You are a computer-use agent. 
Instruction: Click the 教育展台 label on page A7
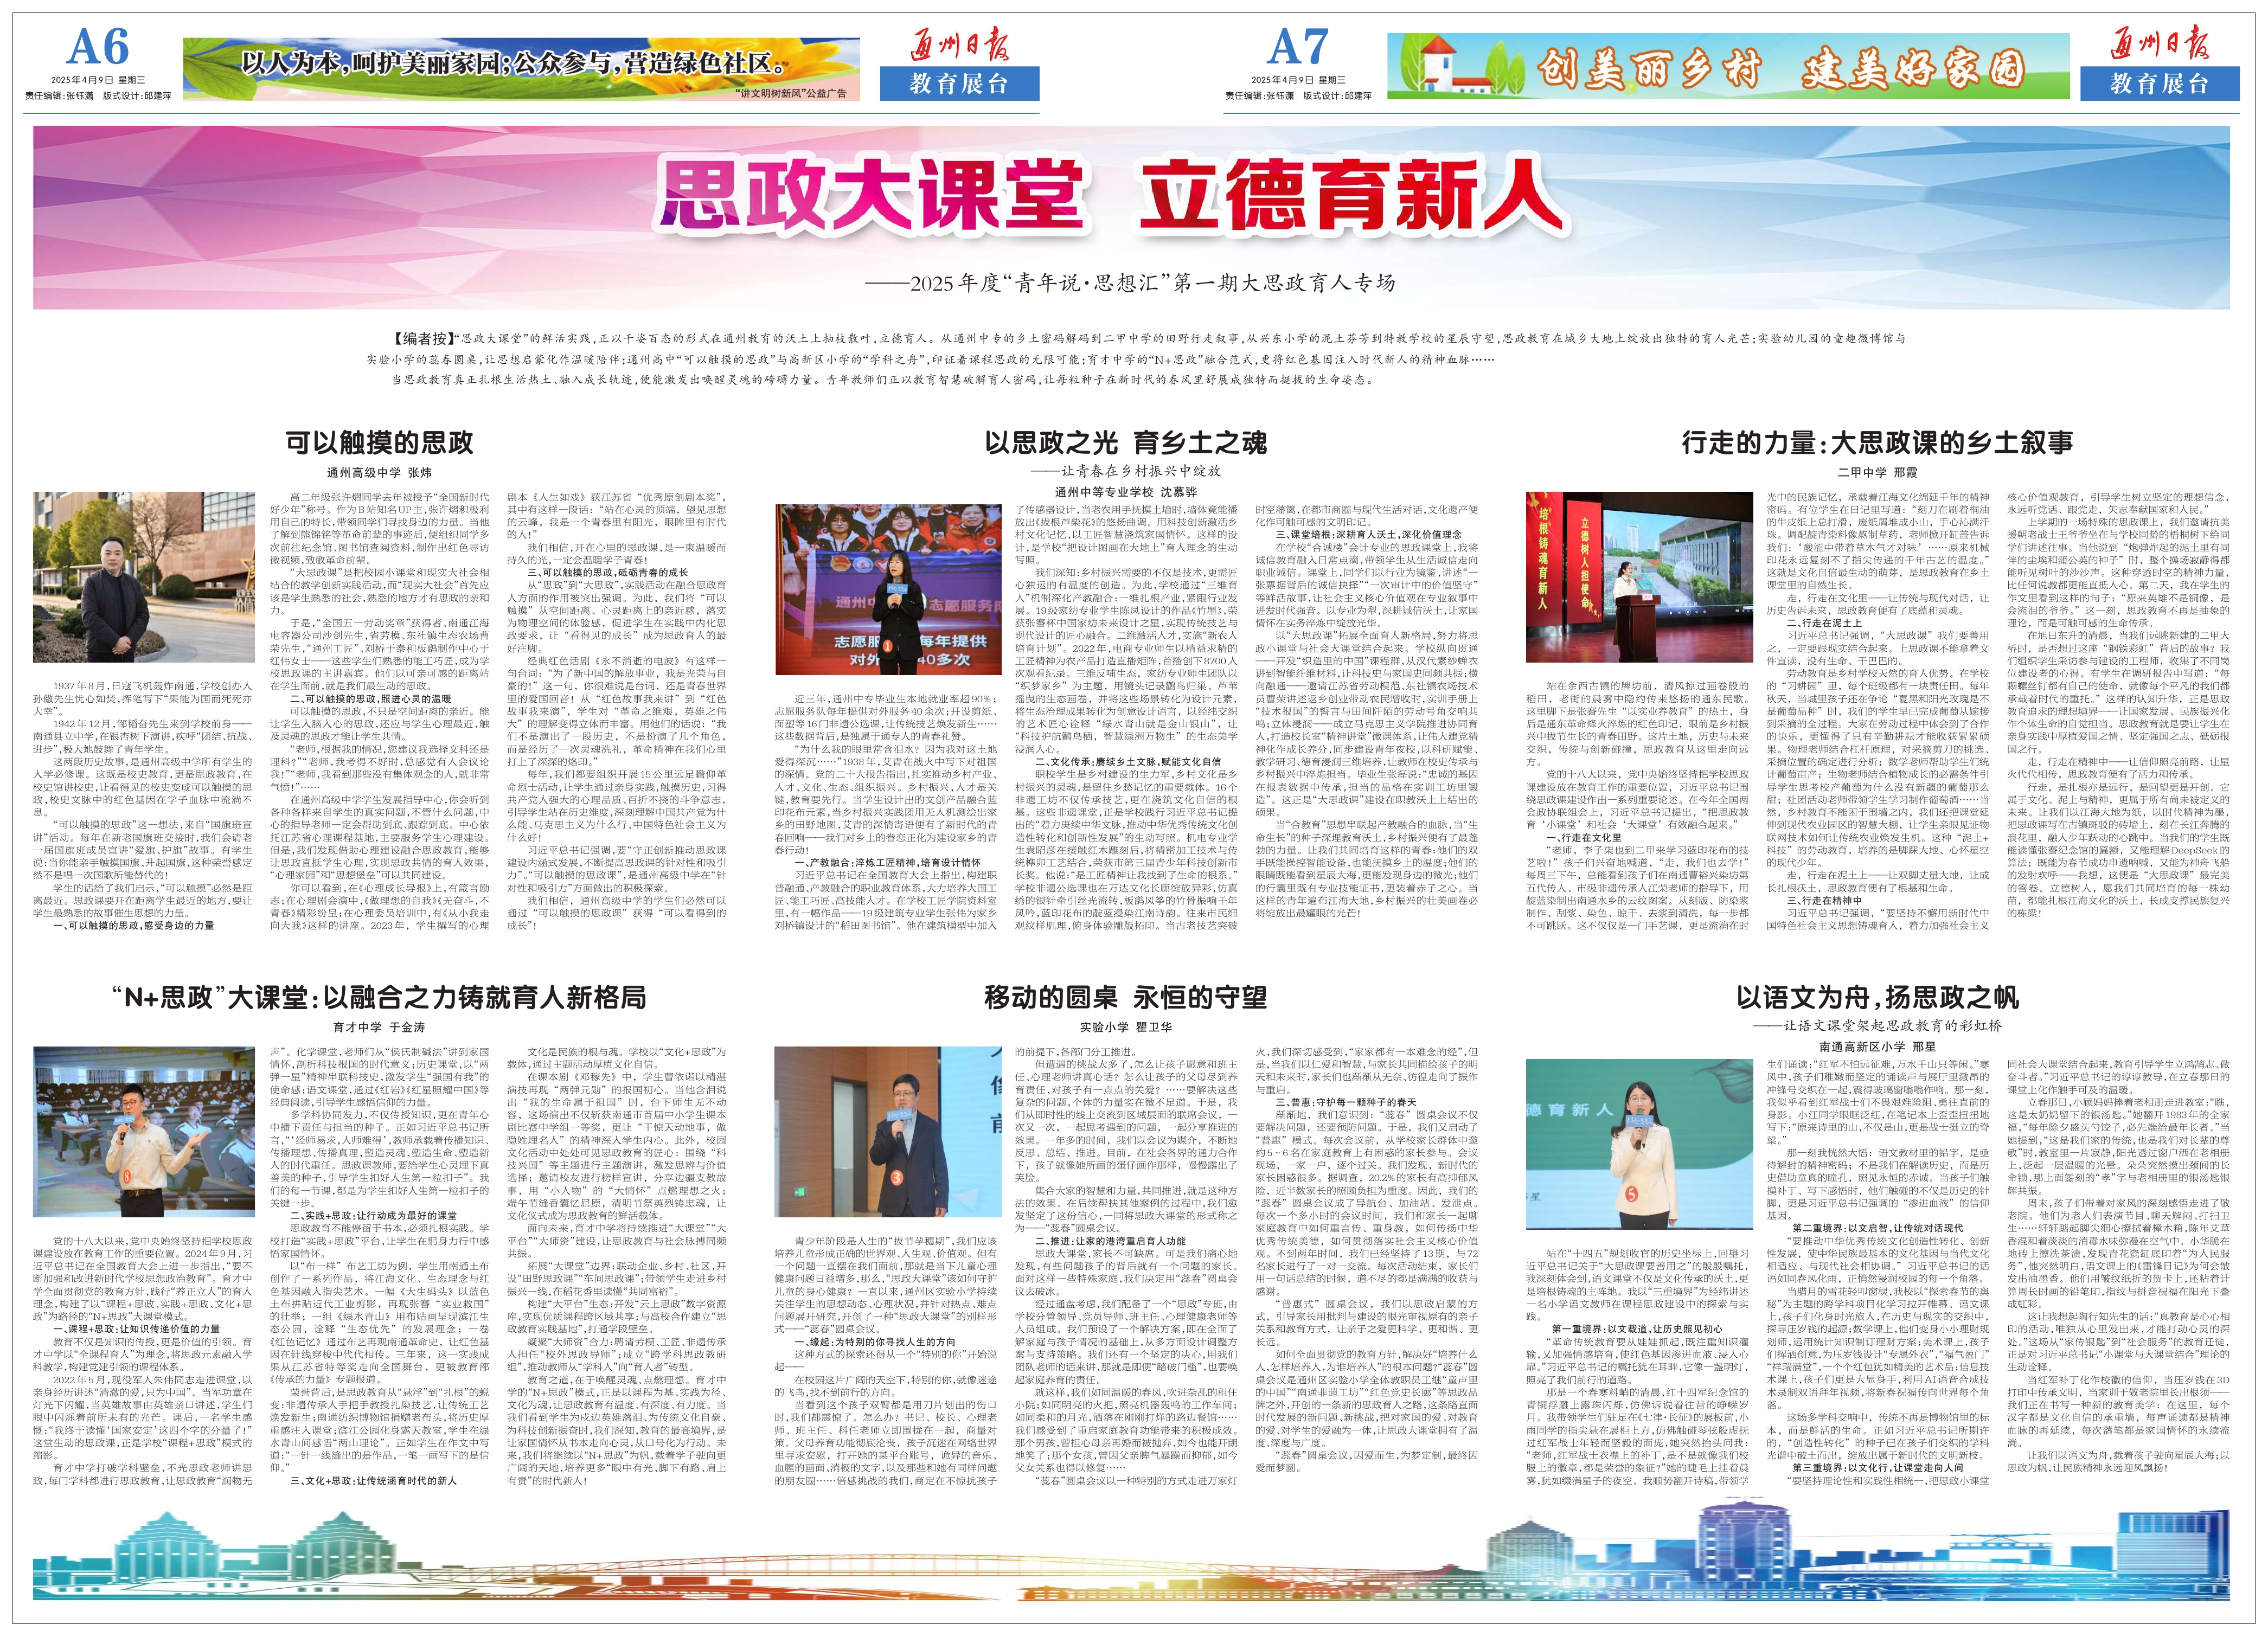pos(2159,84)
